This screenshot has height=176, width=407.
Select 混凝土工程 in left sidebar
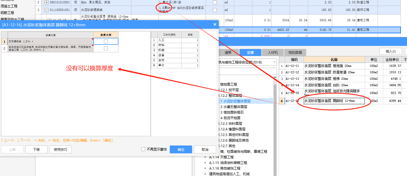9,6
